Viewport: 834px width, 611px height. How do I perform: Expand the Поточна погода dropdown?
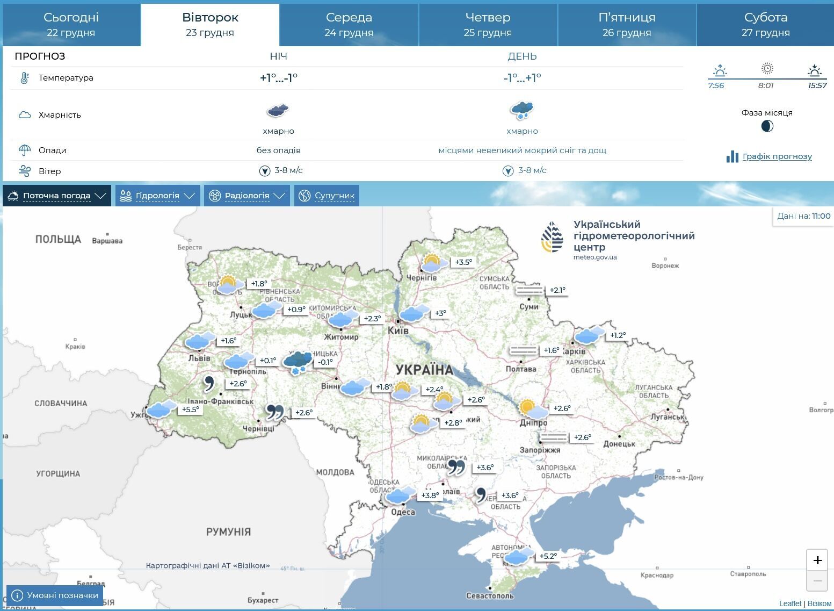click(57, 196)
